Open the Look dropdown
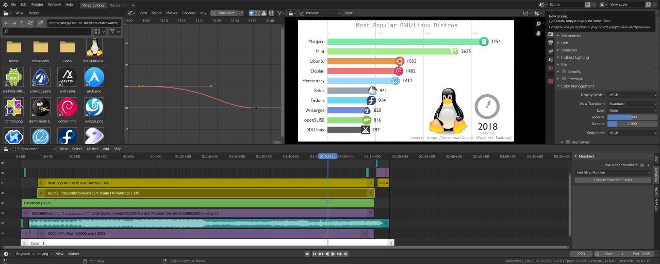The image size is (660, 264). point(632,110)
